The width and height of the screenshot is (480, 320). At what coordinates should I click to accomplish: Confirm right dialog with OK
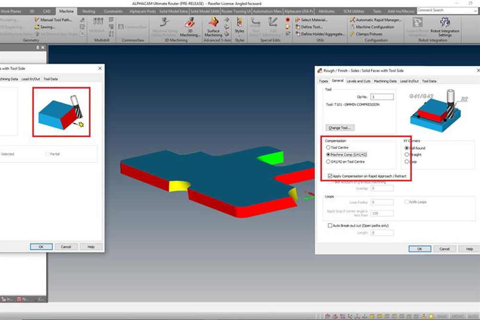(x=420, y=249)
